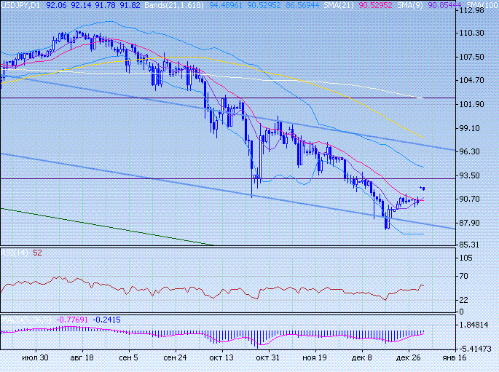Select the ноя 19 date on timeline
Viewport: 499px width, 372px height.
315,358
